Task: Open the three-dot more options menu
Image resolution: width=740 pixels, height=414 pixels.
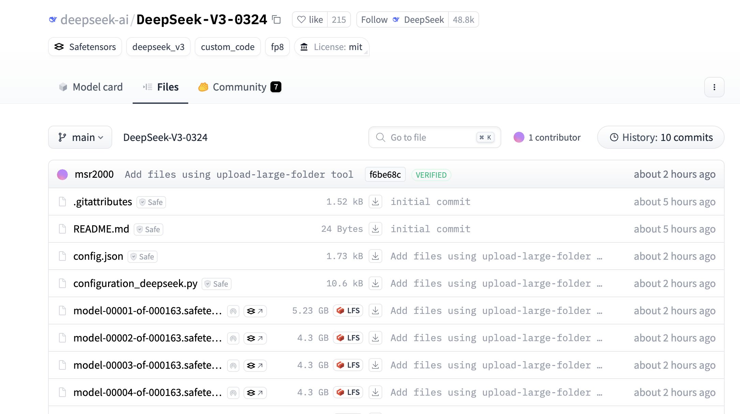Action: click(x=714, y=87)
